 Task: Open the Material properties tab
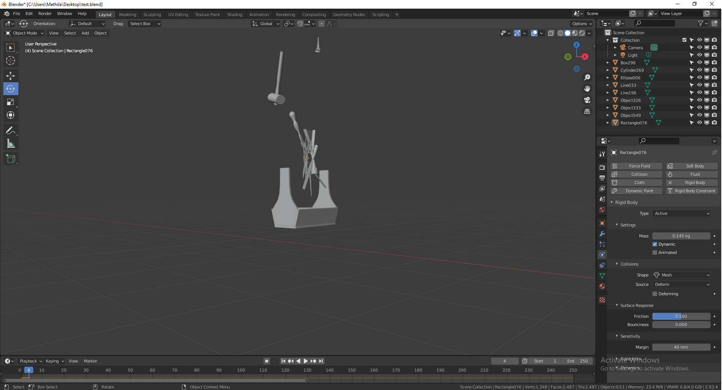[602, 286]
